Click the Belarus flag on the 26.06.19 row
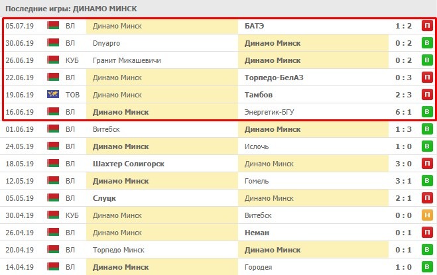 (53, 60)
